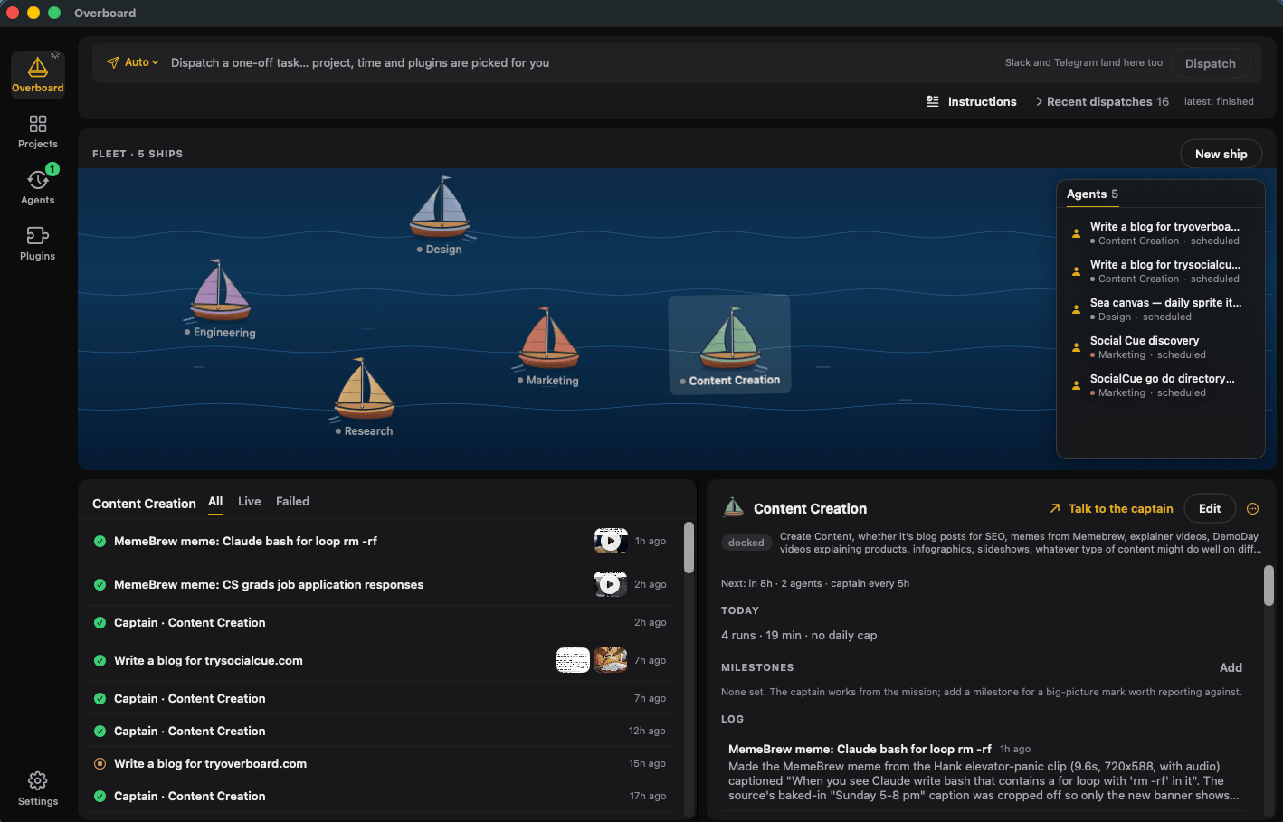Click latest: finished status text
The height and width of the screenshot is (822, 1283).
tap(1219, 101)
